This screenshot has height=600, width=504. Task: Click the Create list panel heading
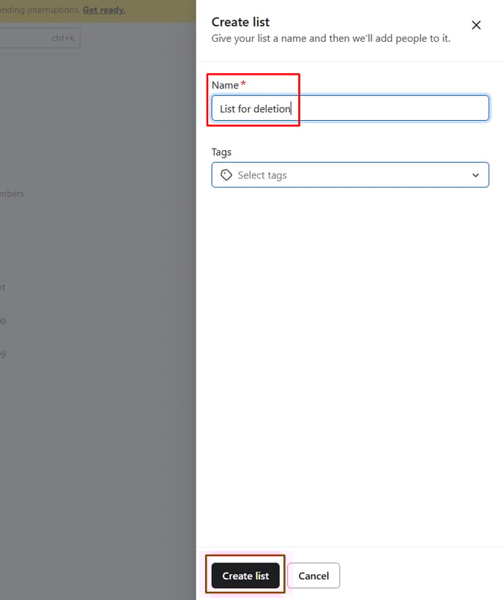tap(240, 22)
